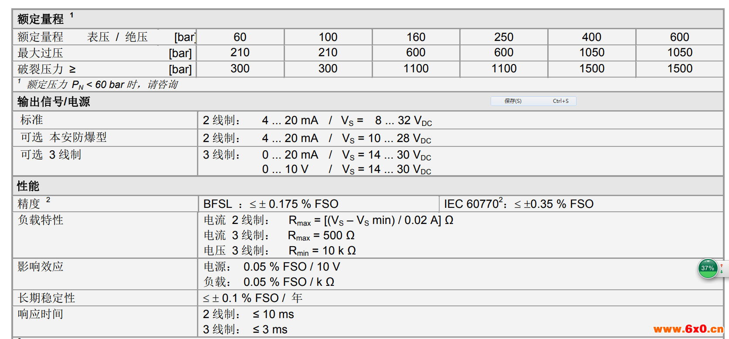Image resolution: width=729 pixels, height=339 pixels.
Task: Click the 1100 burst pressure value under 160
Action: pos(416,69)
